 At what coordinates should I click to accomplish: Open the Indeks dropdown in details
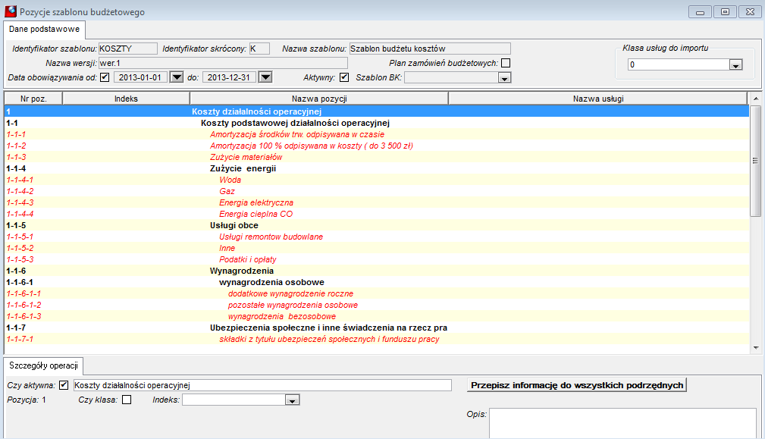[292, 400]
